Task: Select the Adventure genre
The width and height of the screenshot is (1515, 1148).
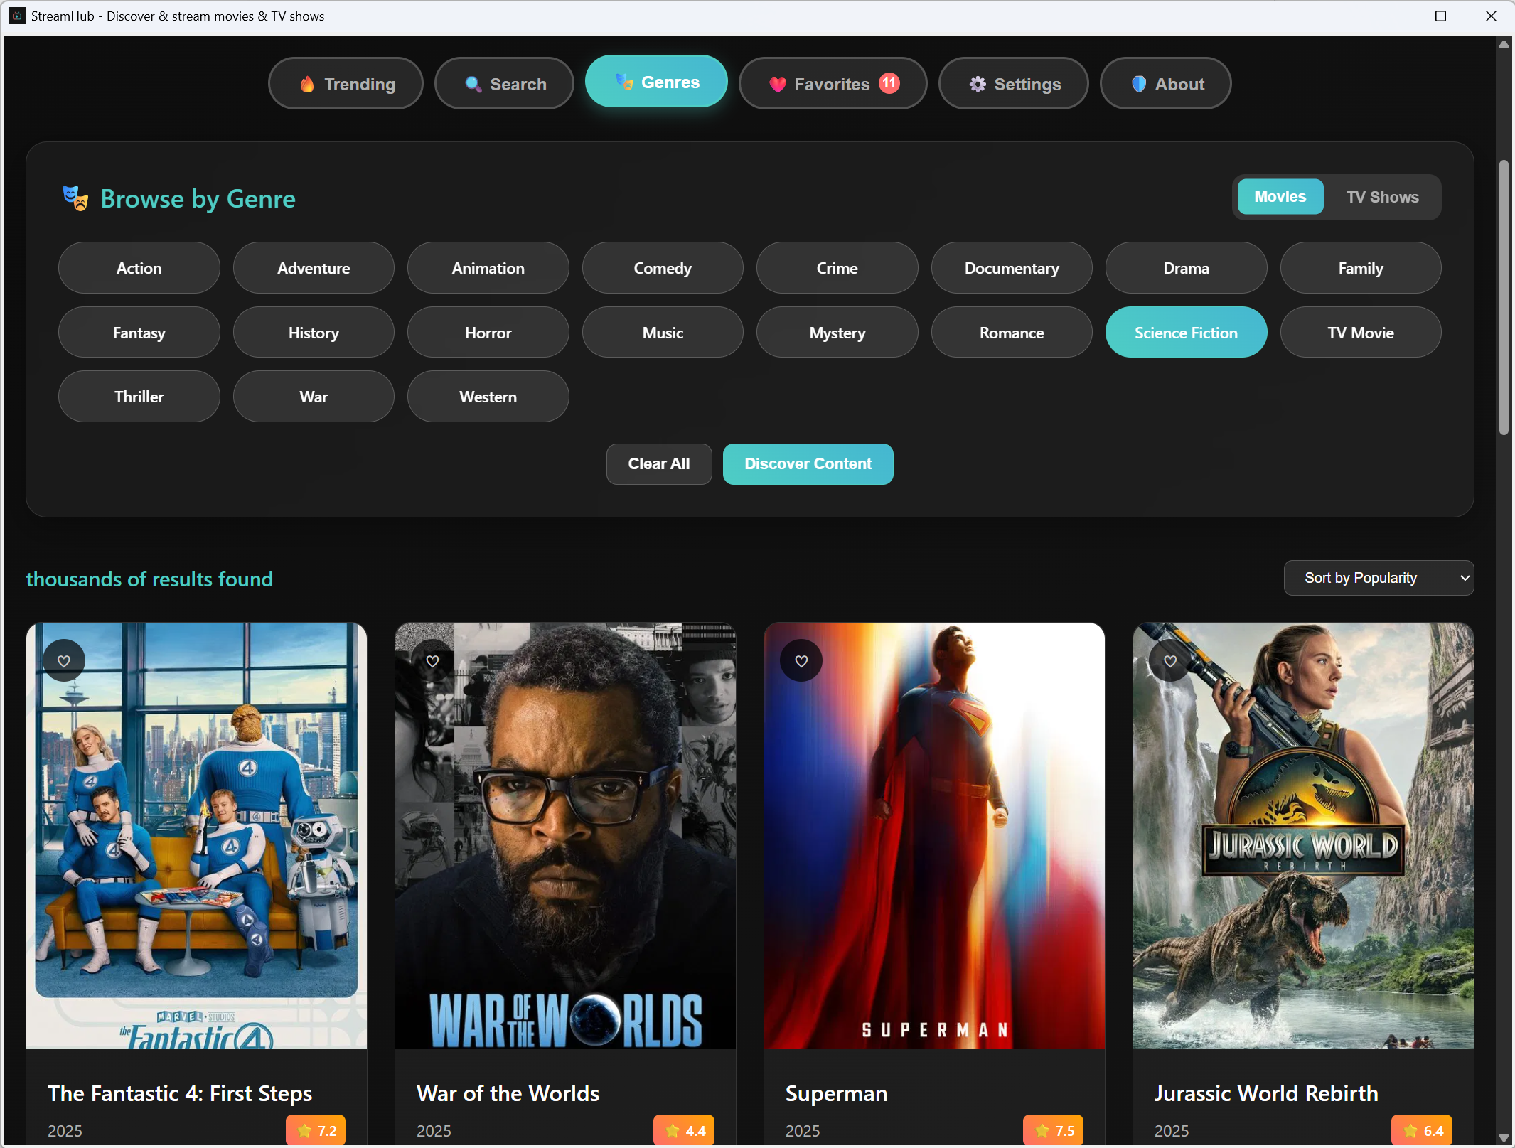Action: [x=314, y=268]
